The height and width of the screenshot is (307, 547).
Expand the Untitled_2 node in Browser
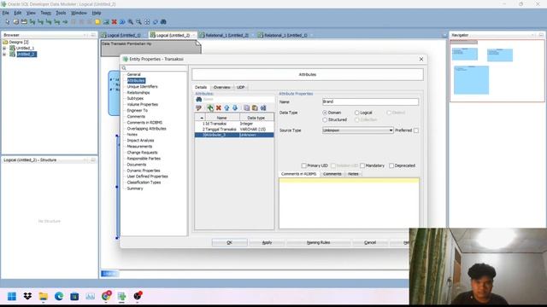coord(4,55)
